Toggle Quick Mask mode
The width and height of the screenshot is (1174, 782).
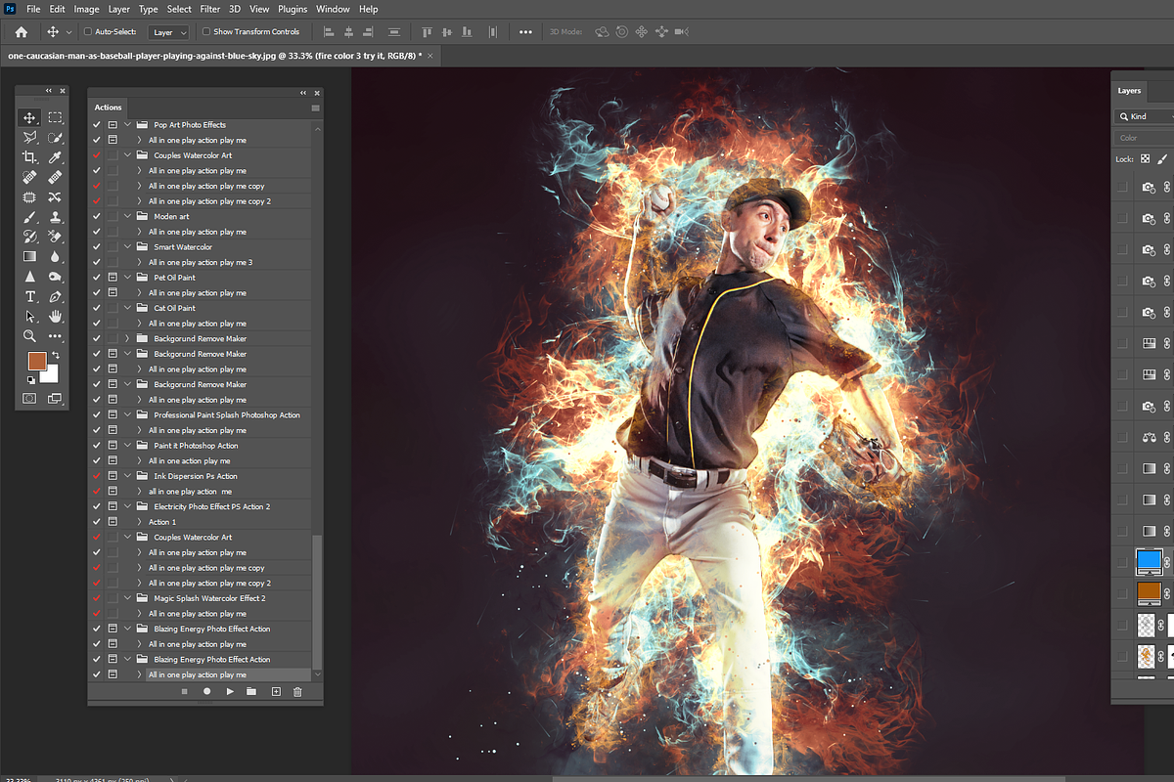[29, 399]
